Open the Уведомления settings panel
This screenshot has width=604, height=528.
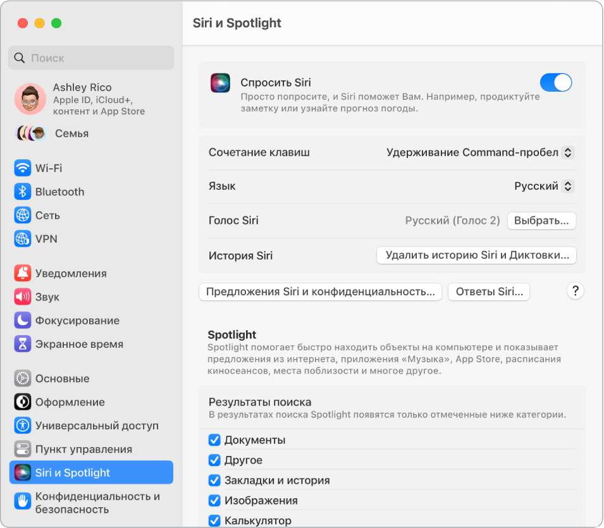click(x=70, y=273)
